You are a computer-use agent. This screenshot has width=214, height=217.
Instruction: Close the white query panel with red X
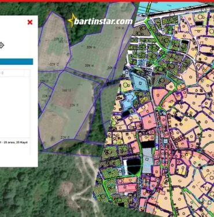point(30,22)
